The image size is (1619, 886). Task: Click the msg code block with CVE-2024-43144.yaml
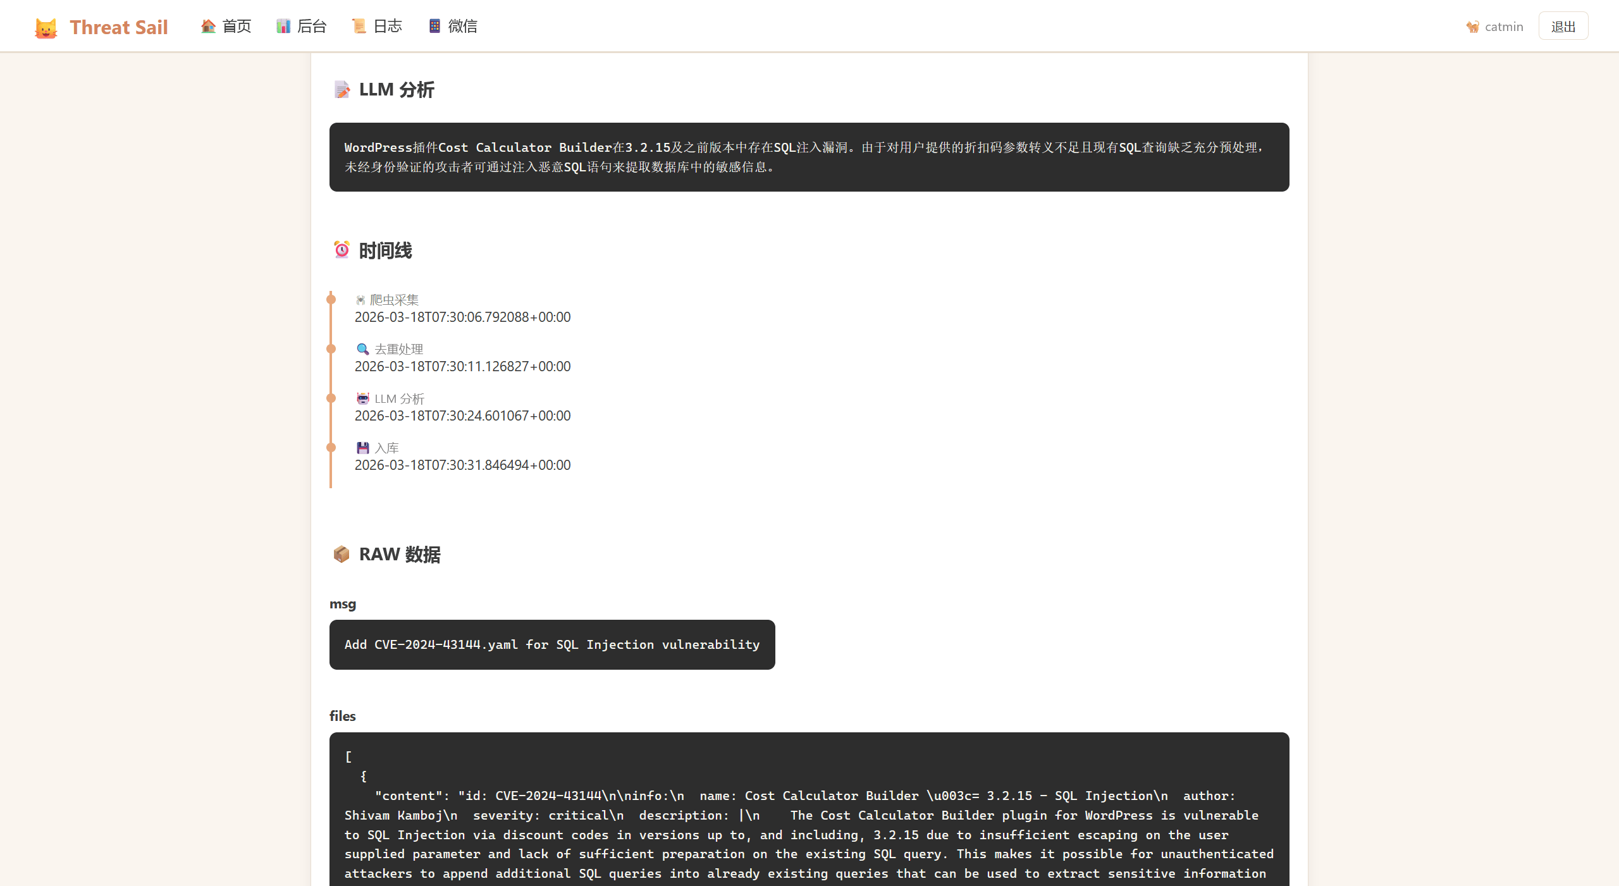coord(551,644)
